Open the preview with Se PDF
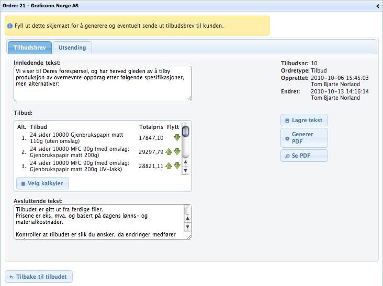Viewport: 383px width, 286px height. [304, 156]
